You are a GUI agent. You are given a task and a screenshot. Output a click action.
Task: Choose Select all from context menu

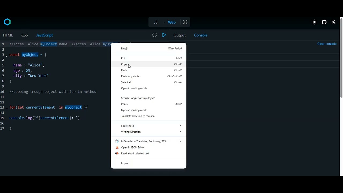(x=148, y=82)
